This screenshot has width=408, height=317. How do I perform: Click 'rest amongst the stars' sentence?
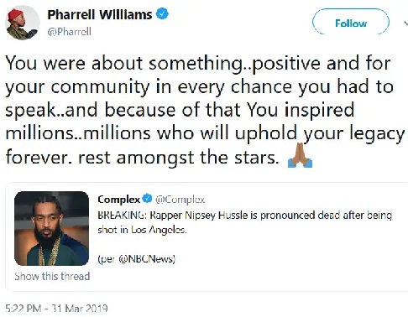(x=179, y=158)
